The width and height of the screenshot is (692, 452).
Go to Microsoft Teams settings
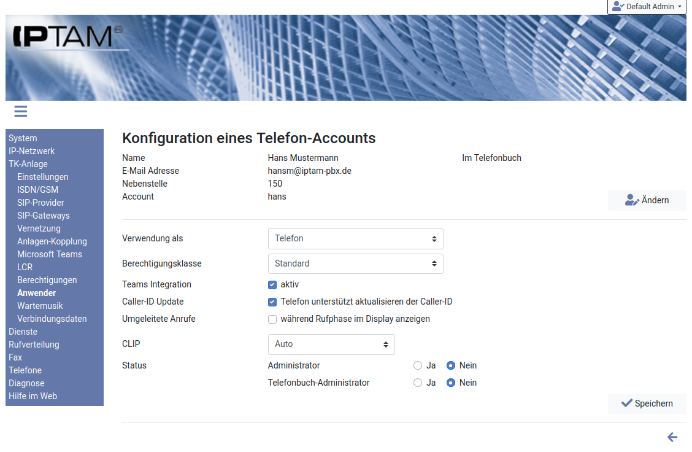49,254
